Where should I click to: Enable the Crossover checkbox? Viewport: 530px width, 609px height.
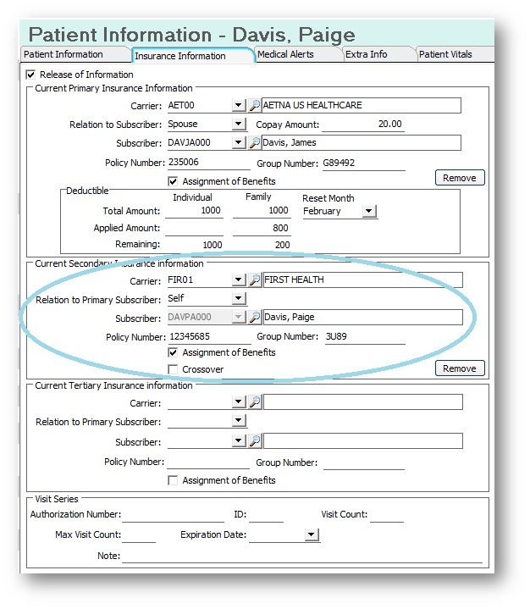pos(174,369)
